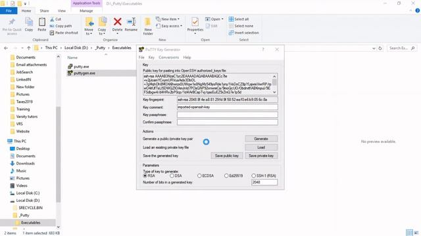Viewport: 421px width, 236px height.
Task: Collapse the ribbon with the chevron
Action: (410, 10)
